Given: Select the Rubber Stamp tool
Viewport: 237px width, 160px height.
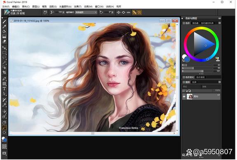Looking at the screenshot, I should pyautogui.click(x=4, y=105).
